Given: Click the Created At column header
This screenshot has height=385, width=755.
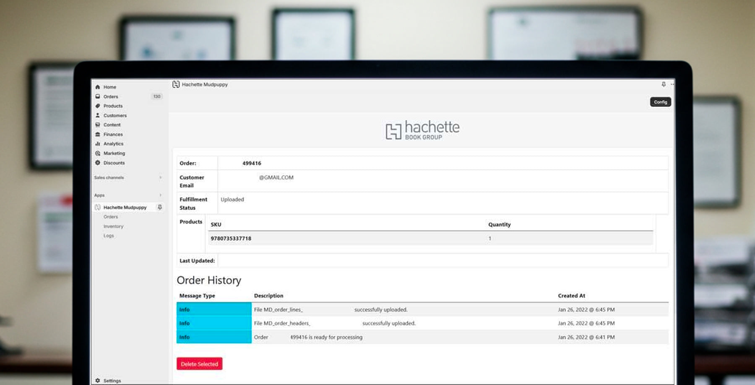Looking at the screenshot, I should tap(571, 296).
